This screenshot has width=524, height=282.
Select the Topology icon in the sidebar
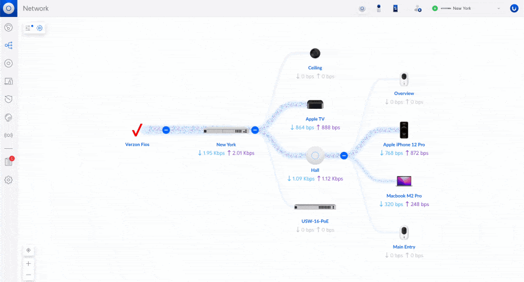(9, 46)
